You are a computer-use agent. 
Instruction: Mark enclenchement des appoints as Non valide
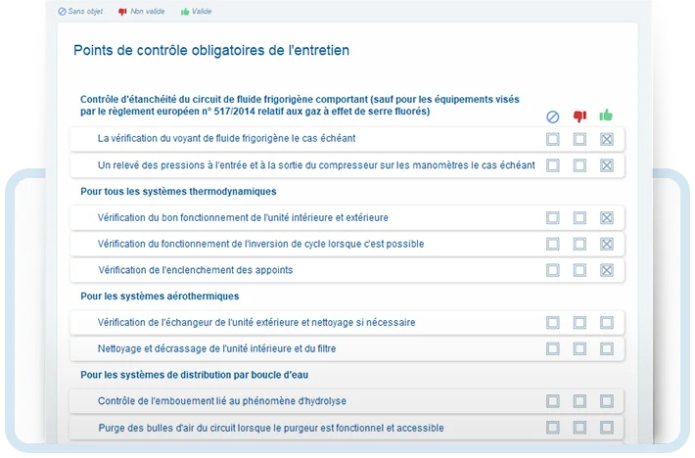pyautogui.click(x=579, y=270)
